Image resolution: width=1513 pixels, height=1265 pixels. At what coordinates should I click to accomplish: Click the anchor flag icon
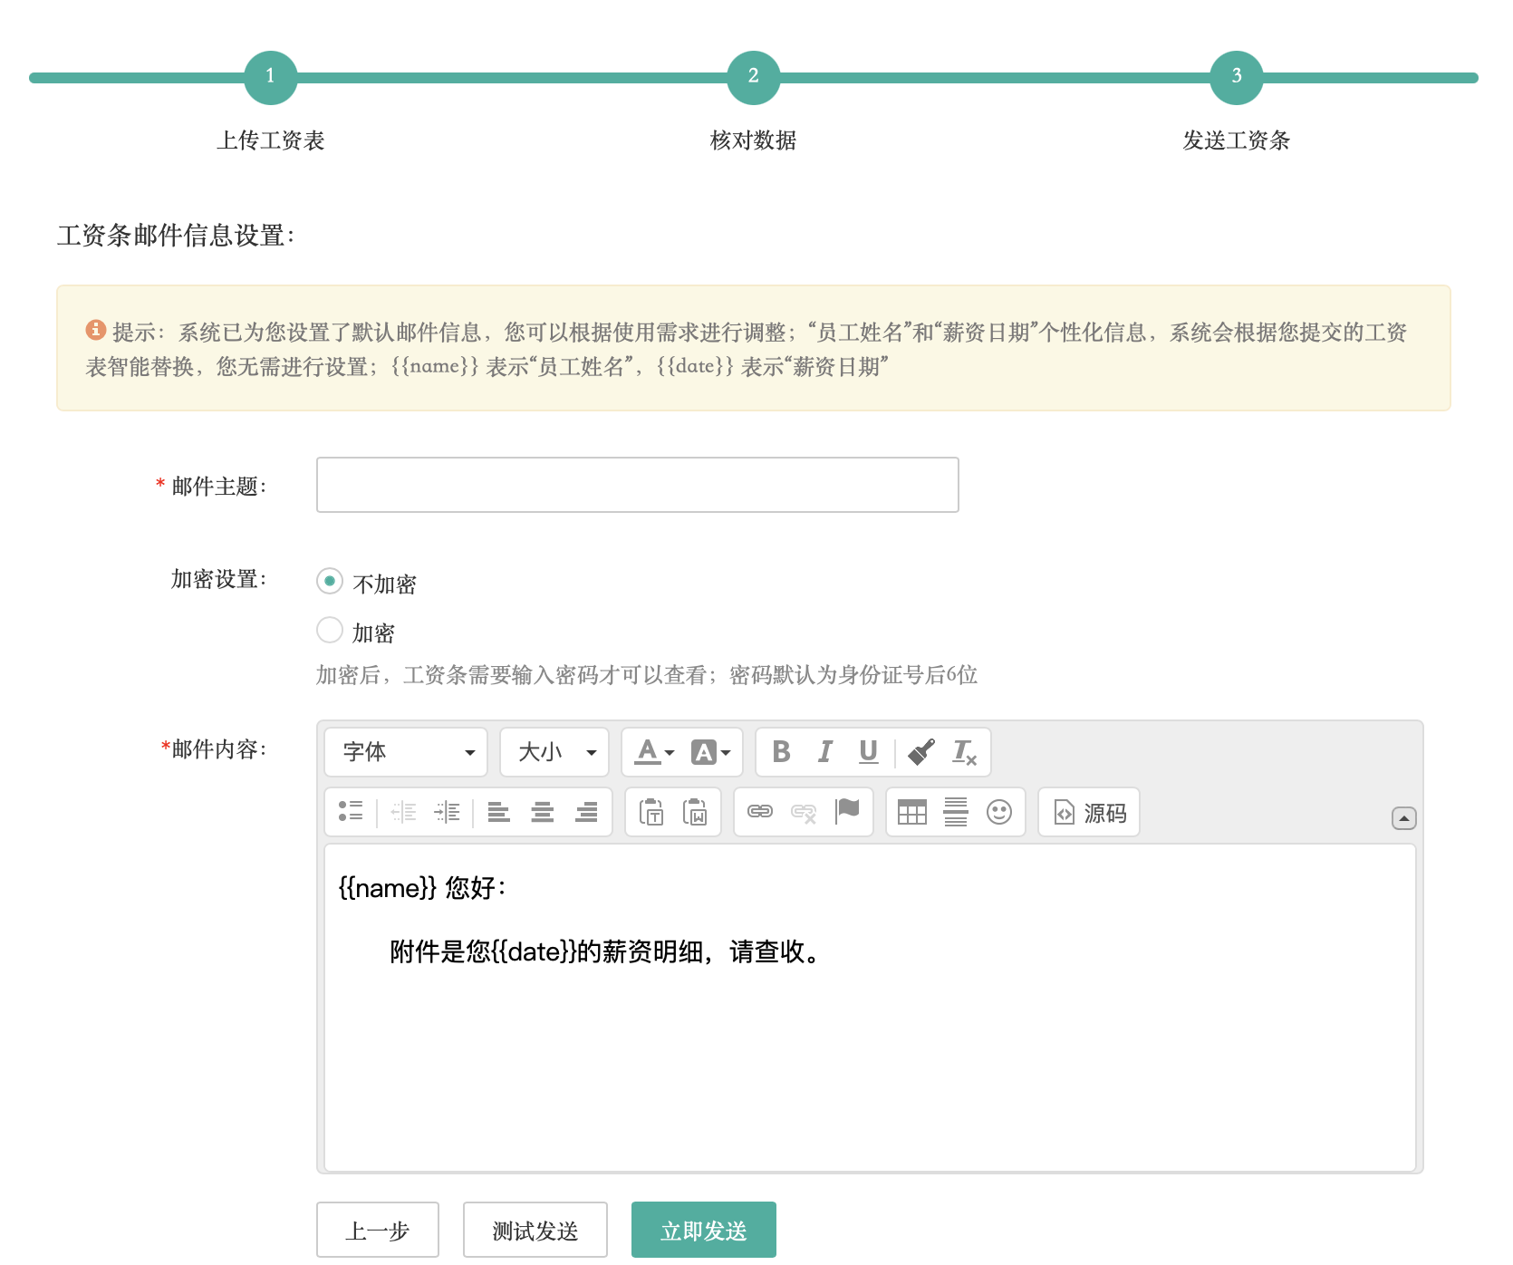(x=847, y=810)
